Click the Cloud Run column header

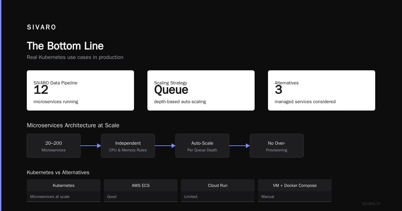218,185
